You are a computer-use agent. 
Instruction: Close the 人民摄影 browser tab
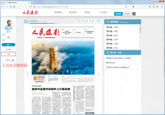point(29,3)
